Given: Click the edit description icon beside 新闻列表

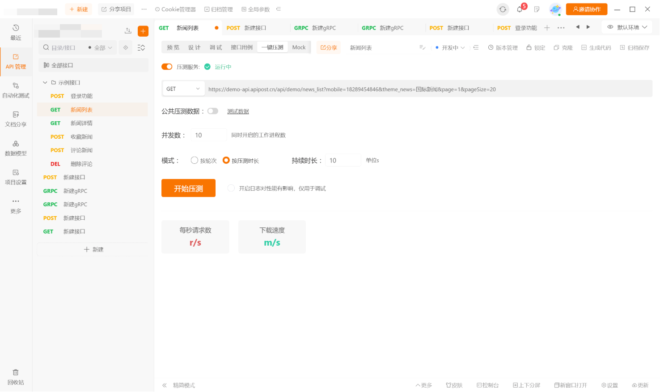Looking at the screenshot, I should pos(422,47).
